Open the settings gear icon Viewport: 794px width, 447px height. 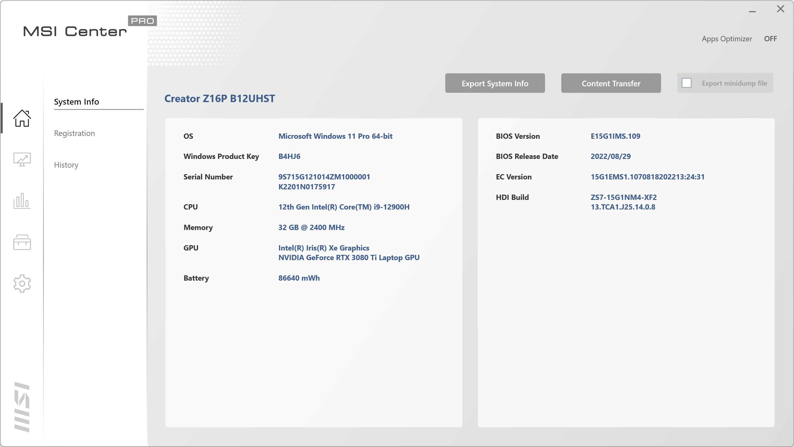pos(22,283)
